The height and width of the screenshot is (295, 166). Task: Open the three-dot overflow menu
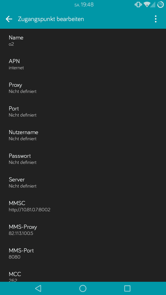(155, 19)
